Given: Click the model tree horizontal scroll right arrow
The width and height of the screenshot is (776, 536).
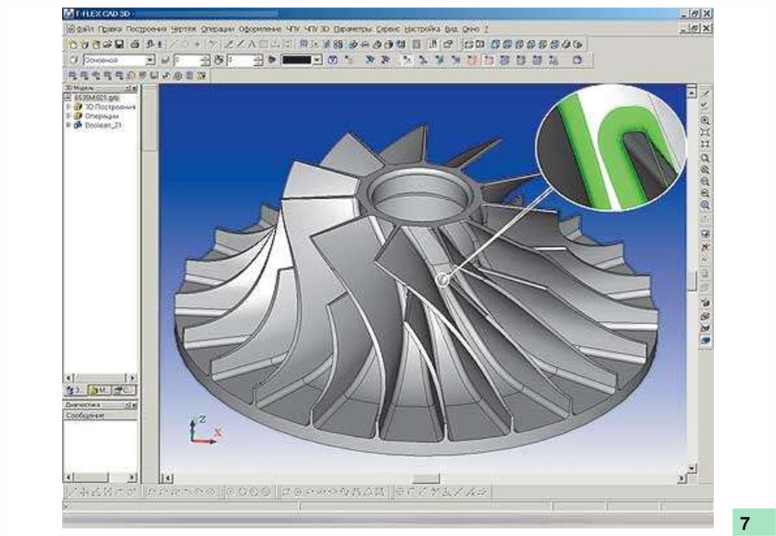Looking at the screenshot, I should pos(132,378).
